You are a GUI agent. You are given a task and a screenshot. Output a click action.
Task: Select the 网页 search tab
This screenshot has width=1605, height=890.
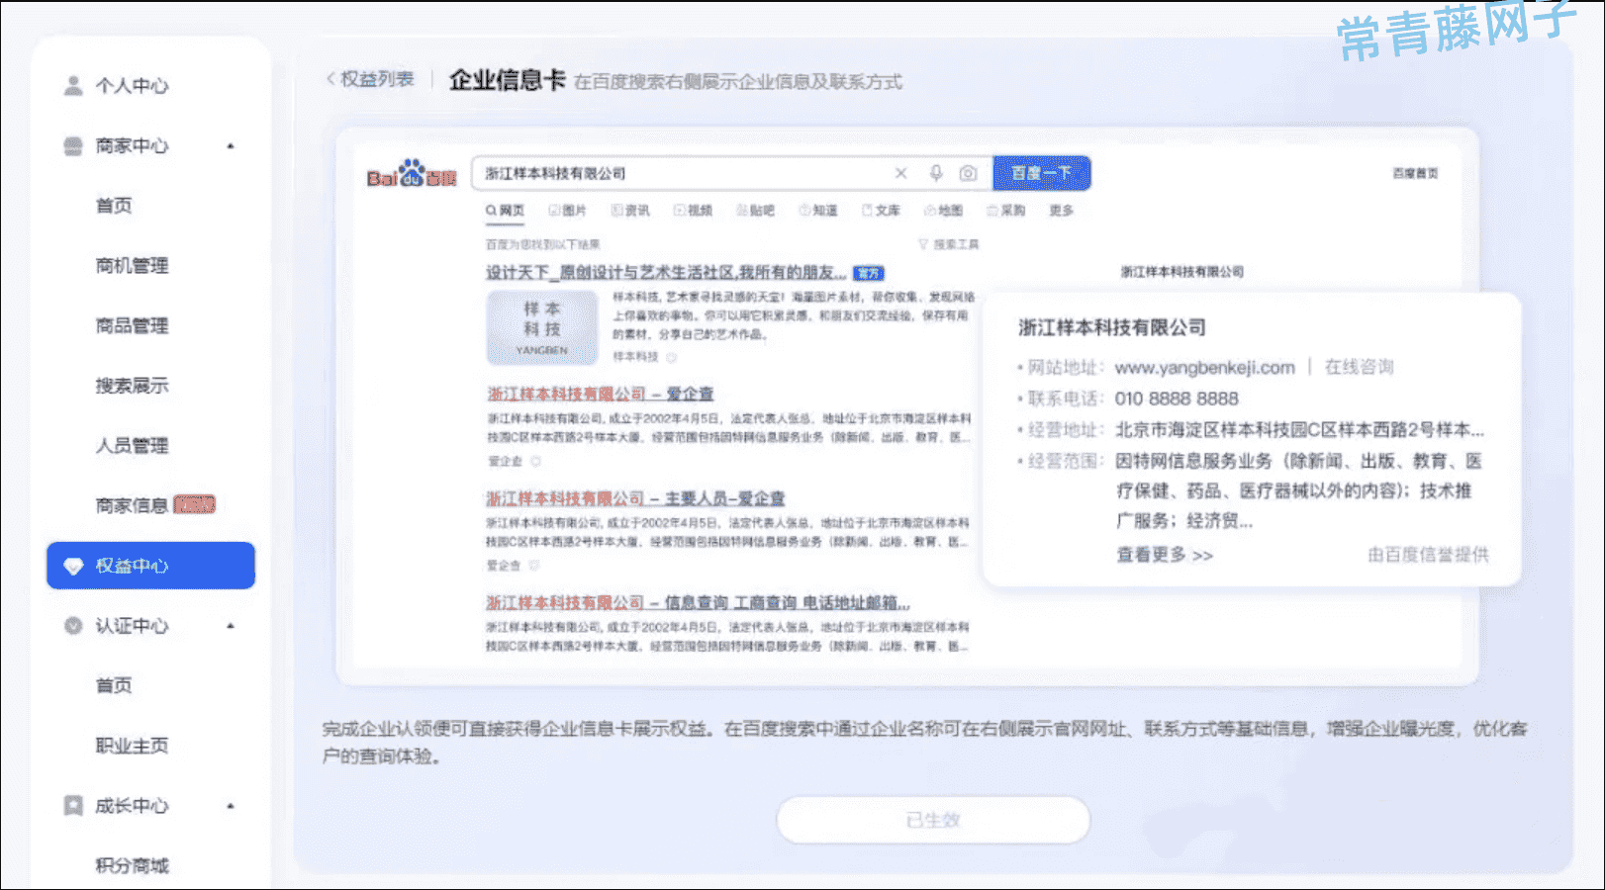click(x=505, y=211)
